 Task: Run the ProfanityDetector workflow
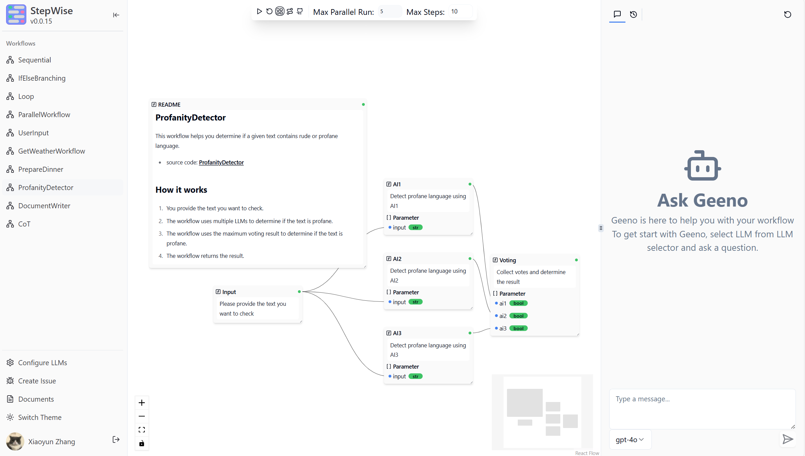[x=259, y=11]
